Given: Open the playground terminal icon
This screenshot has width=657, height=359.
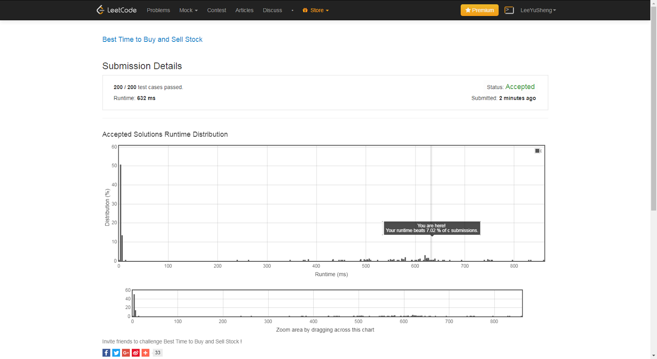Looking at the screenshot, I should coord(509,10).
